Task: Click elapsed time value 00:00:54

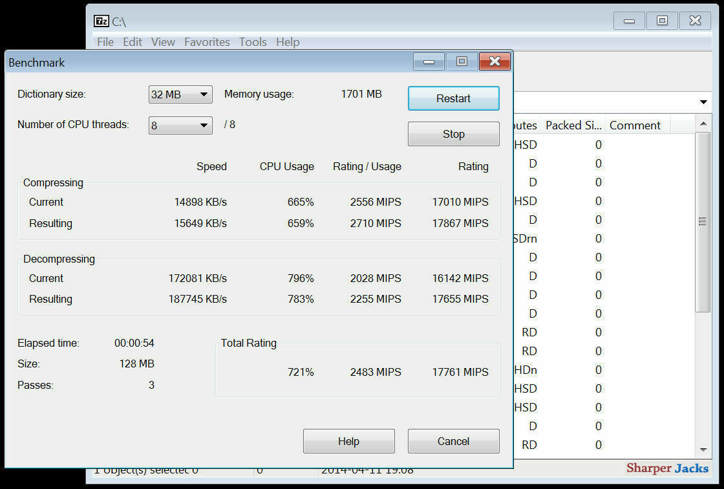Action: coord(134,343)
